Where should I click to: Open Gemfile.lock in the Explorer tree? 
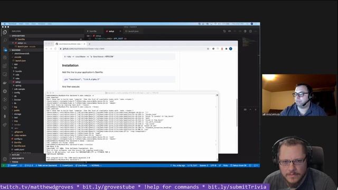(x=20, y=146)
